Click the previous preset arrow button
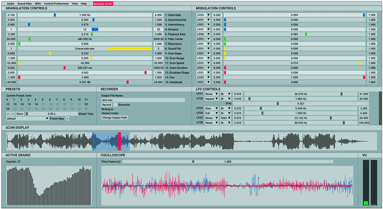The image size is (383, 209). coord(8,114)
